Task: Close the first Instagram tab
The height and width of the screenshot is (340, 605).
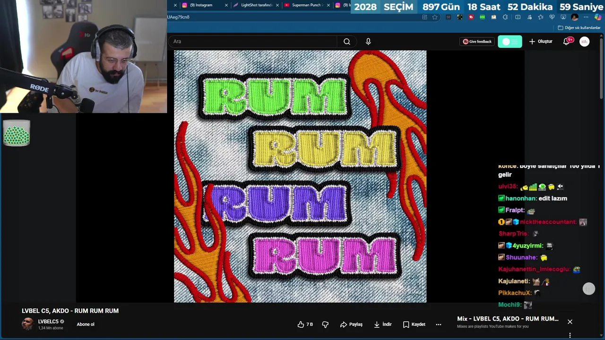Action: (226, 5)
